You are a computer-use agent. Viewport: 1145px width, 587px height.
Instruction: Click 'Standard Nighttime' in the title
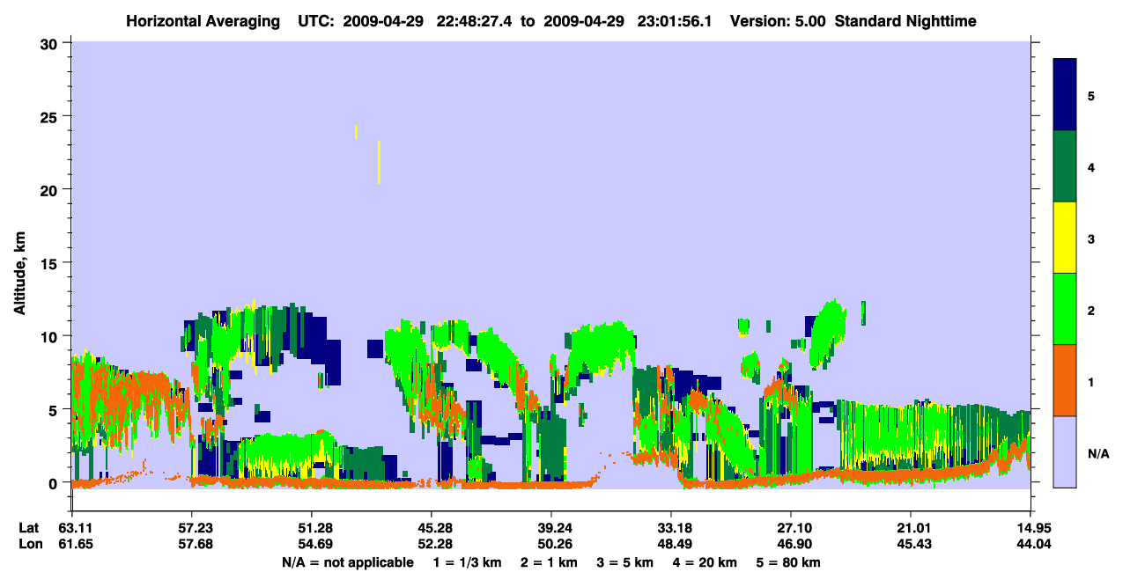click(905, 21)
